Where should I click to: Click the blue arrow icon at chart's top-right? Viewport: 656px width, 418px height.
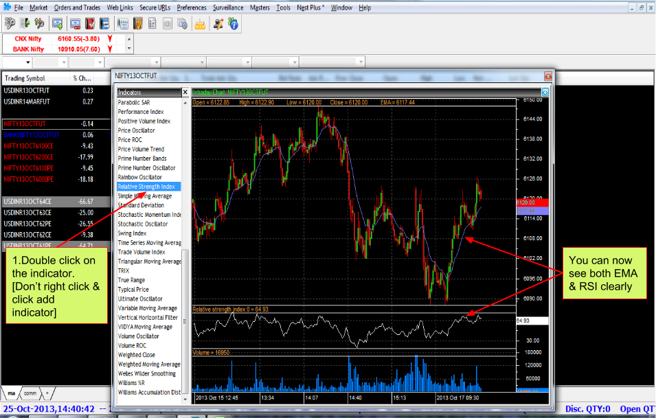pyautogui.click(x=545, y=92)
